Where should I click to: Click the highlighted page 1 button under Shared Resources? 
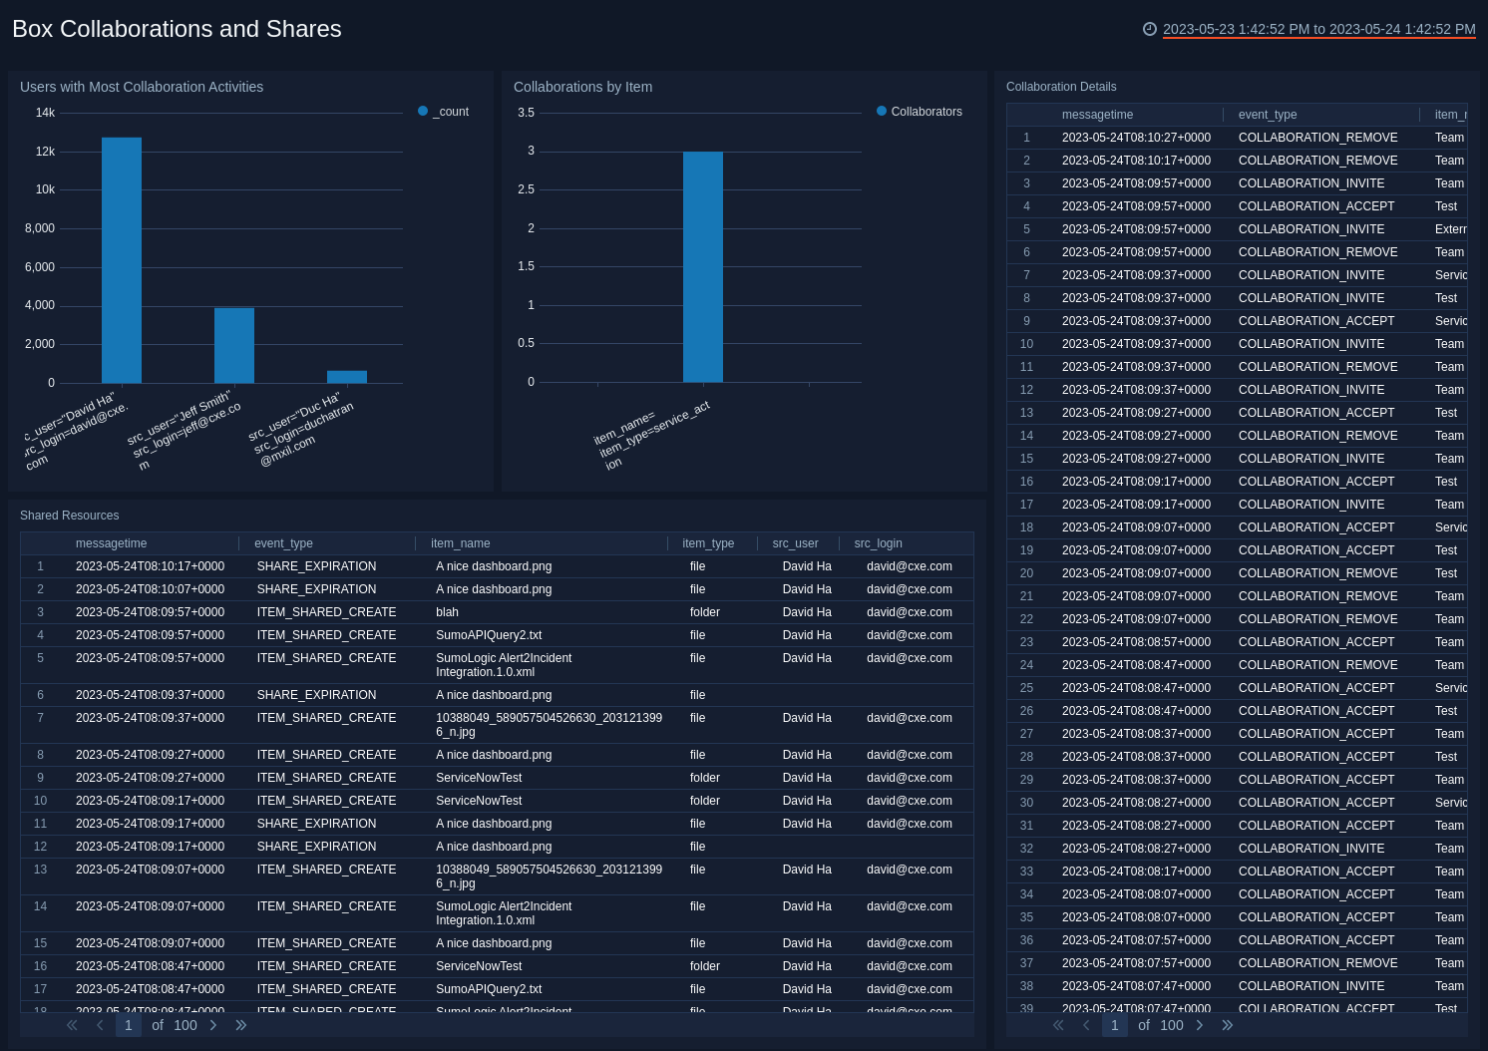pyautogui.click(x=128, y=1025)
